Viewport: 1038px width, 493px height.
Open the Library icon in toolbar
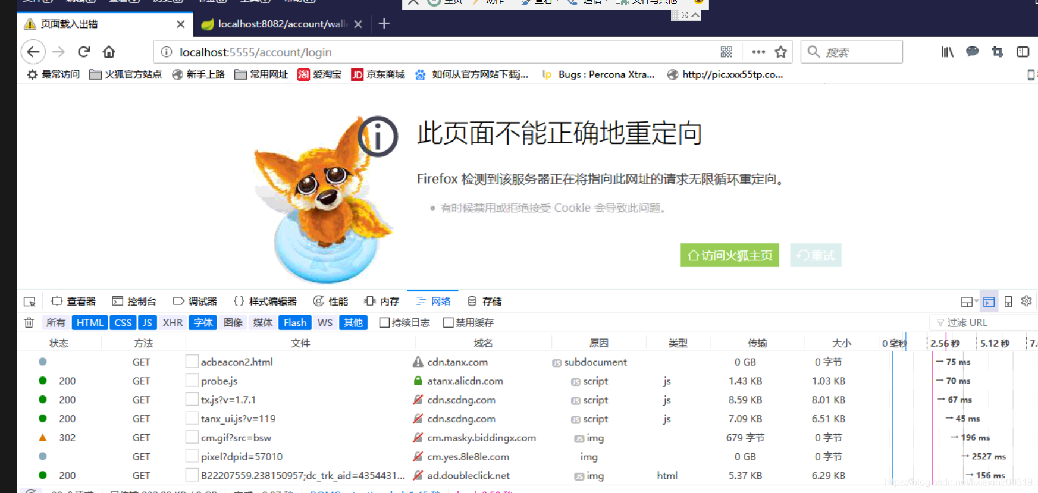(947, 52)
